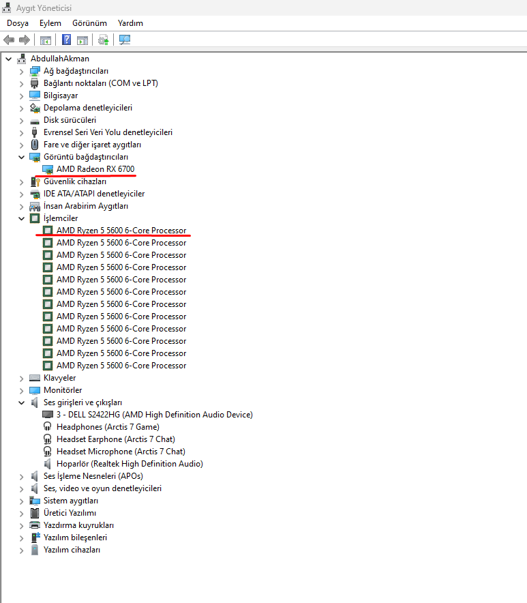The image size is (527, 603).
Task: Open the Dosya menu
Action: click(x=18, y=23)
